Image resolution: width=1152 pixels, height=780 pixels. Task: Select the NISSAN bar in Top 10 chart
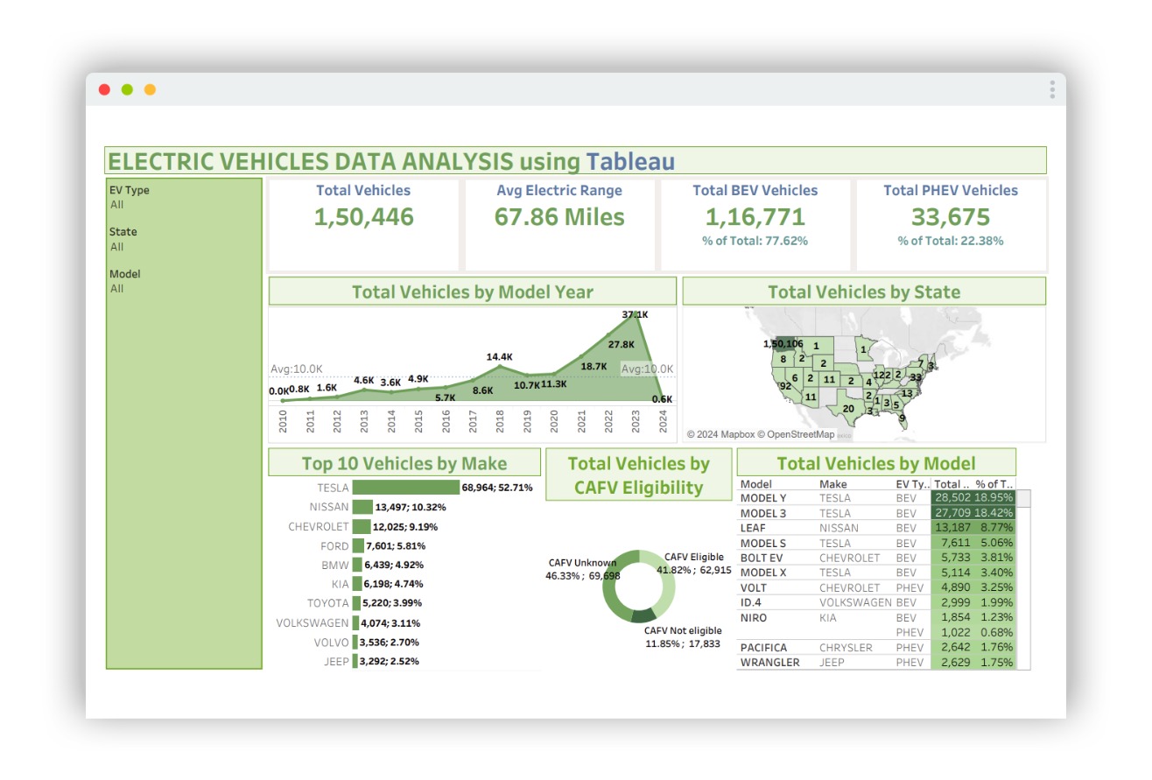pos(362,507)
